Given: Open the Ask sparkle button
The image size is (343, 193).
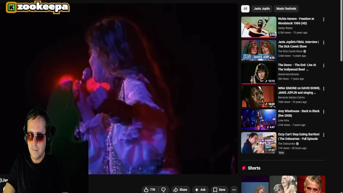Looking at the screenshot, I should (200, 190).
